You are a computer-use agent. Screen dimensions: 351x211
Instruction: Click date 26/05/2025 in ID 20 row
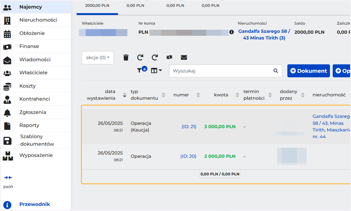(x=110, y=153)
